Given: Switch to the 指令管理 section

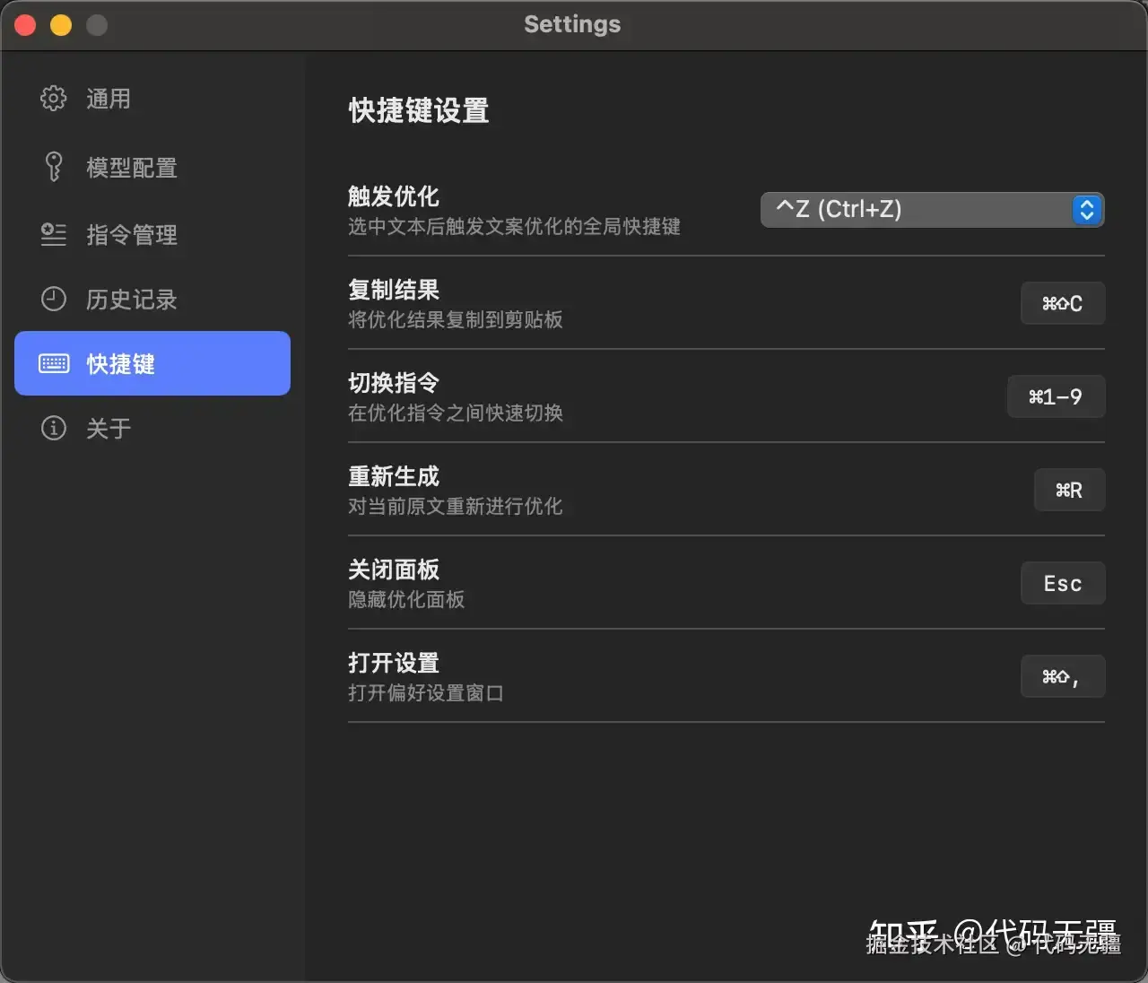Looking at the screenshot, I should point(152,235).
